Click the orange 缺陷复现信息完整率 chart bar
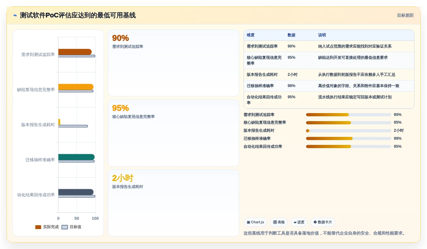427x249 pixels. pos(76,87)
